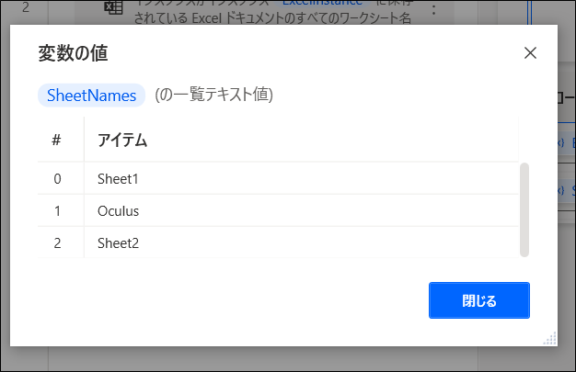The height and width of the screenshot is (372, 576).
Task: Click the (の一覧テキスト値) type label
Action: pyautogui.click(x=213, y=95)
